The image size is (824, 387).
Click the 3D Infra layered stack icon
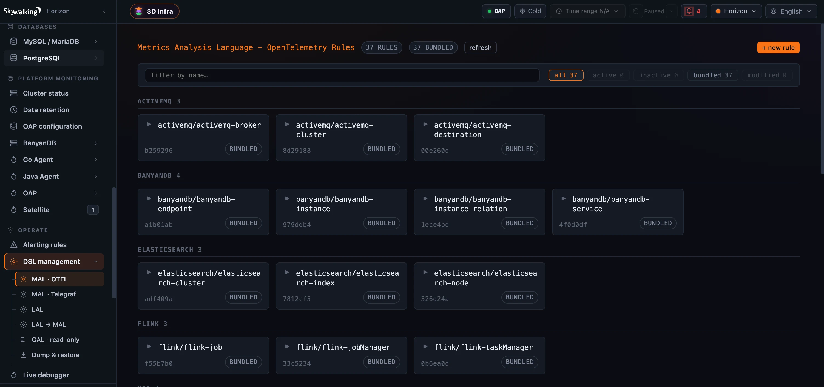point(138,11)
